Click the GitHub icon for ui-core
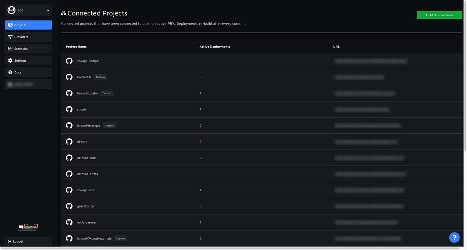 (x=69, y=142)
